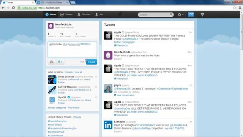Open #PeopleWouldDoAnythingFor trend

pyautogui.click(x=62, y=128)
